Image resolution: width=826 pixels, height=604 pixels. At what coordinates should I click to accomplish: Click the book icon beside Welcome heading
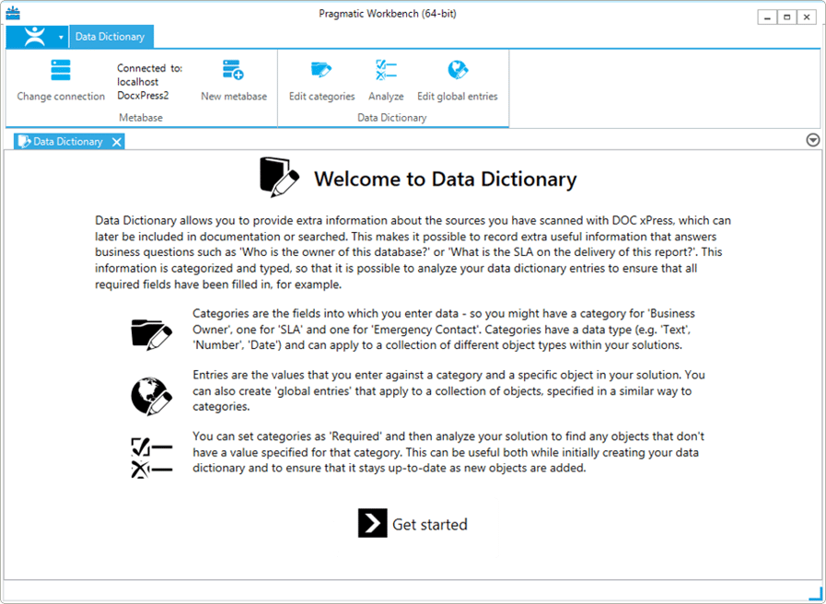[x=279, y=178]
